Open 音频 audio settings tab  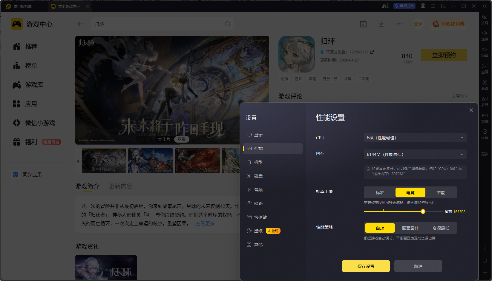coord(273,190)
